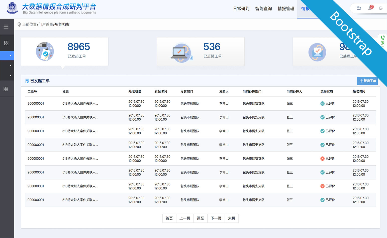The width and height of the screenshot is (387, 238).
Task: Click the hamburger menu icon in sidebar
Action: tap(6, 27)
